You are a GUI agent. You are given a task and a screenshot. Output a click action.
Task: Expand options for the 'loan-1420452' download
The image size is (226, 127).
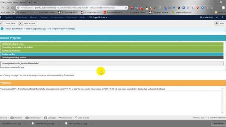click(59, 123)
